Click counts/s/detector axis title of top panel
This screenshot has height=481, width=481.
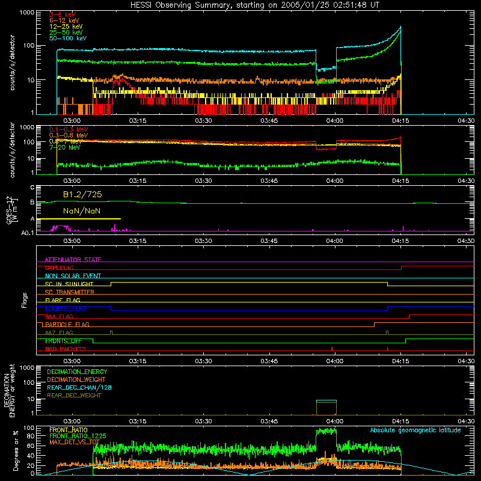click(12, 63)
